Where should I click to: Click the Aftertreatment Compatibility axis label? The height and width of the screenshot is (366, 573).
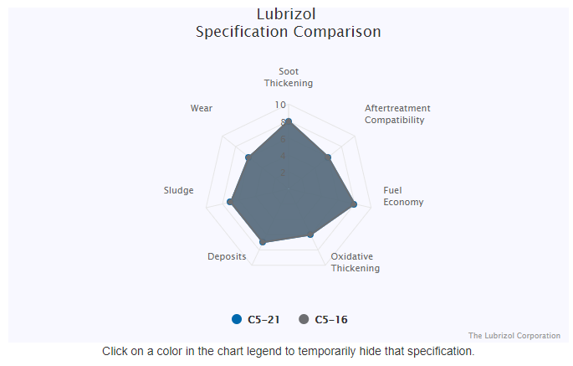[397, 114]
